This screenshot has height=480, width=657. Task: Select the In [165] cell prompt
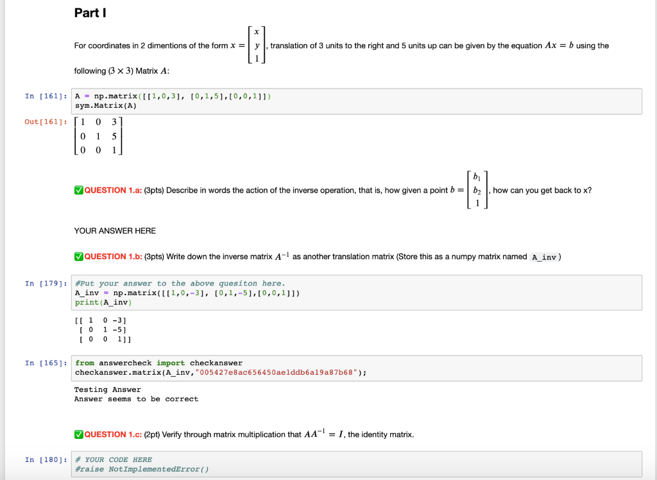pos(46,363)
